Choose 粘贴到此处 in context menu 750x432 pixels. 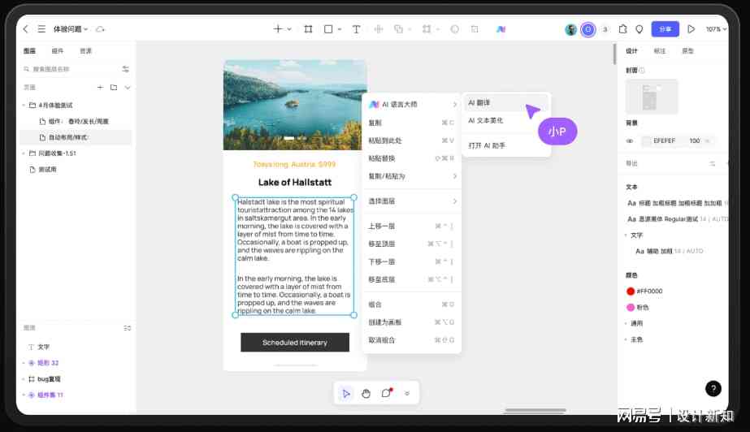[x=412, y=140]
